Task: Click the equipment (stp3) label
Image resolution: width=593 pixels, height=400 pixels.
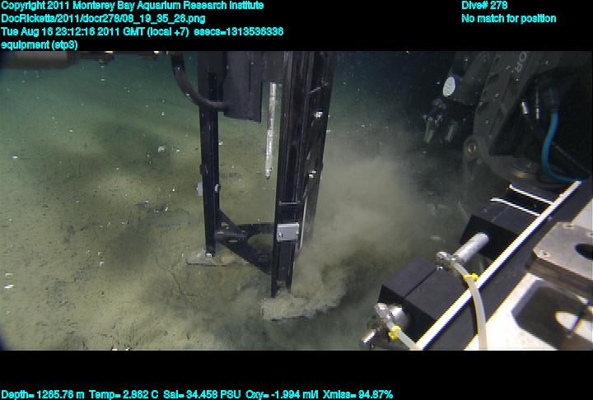Action: 40,44
